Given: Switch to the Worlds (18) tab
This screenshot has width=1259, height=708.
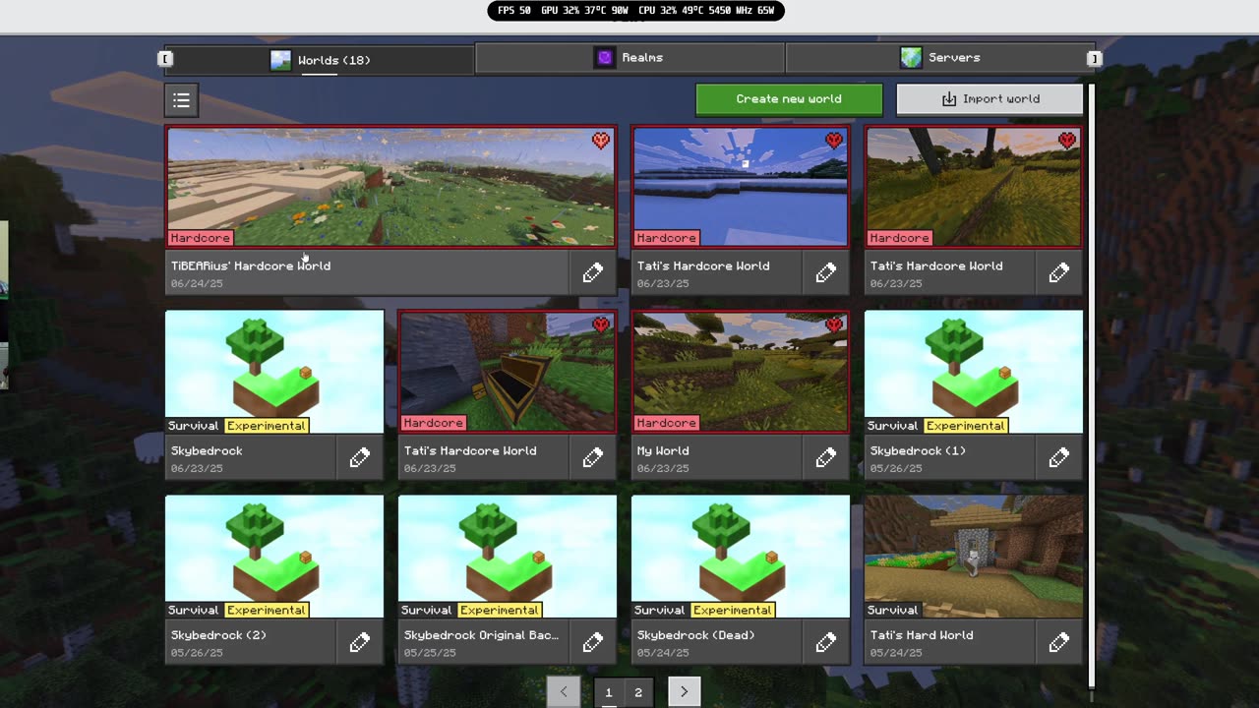Looking at the screenshot, I should 320,60.
